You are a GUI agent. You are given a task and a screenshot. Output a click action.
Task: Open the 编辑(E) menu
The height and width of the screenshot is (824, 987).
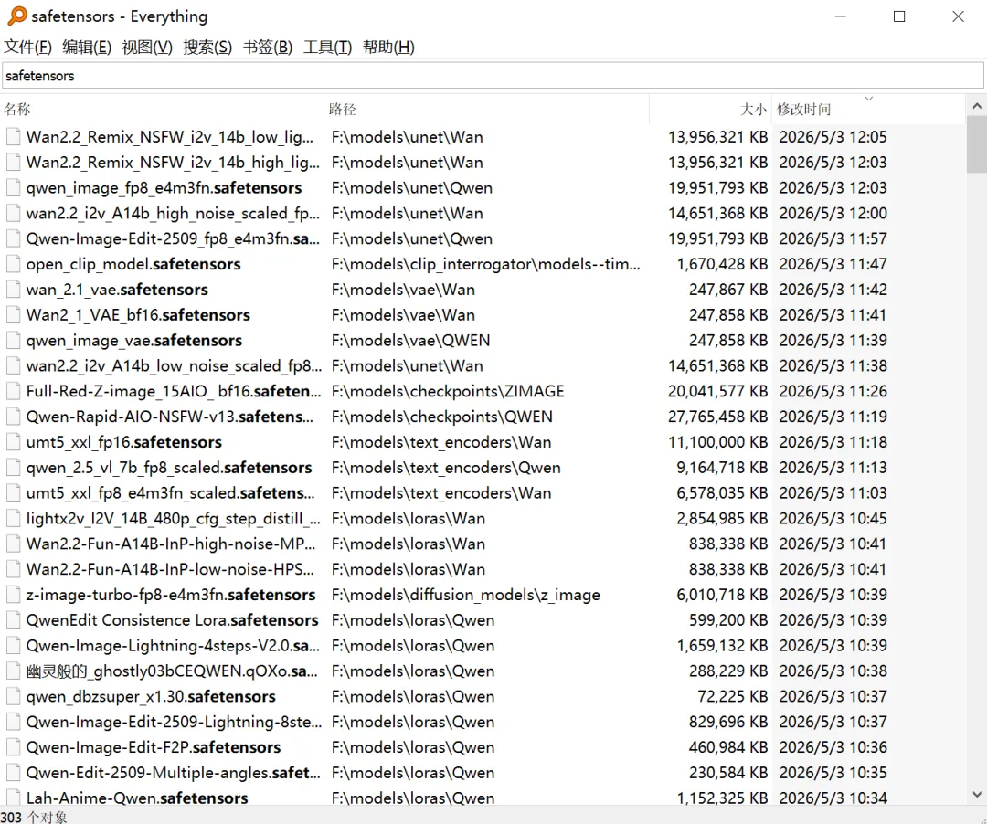(87, 48)
